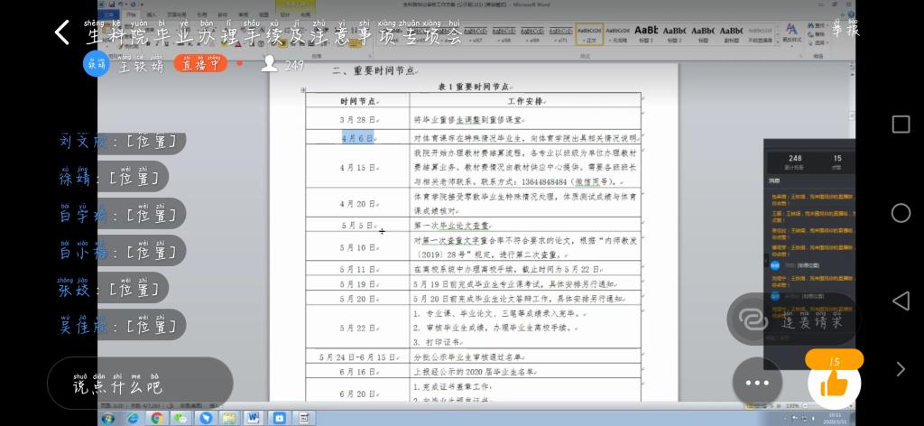Open the 更改样式 change styles dropdown

click(791, 34)
